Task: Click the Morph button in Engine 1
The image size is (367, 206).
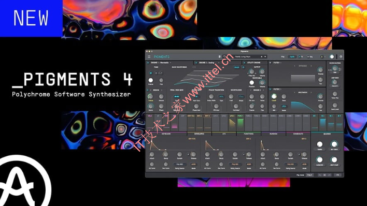Action: point(237,67)
